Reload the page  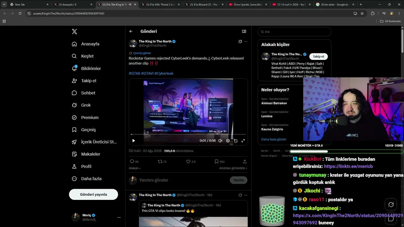click(20, 14)
